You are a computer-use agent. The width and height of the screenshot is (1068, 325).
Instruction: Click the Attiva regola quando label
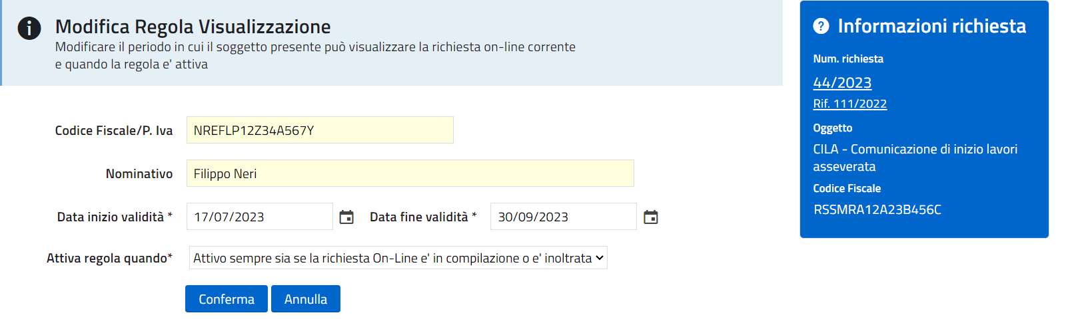click(x=109, y=259)
